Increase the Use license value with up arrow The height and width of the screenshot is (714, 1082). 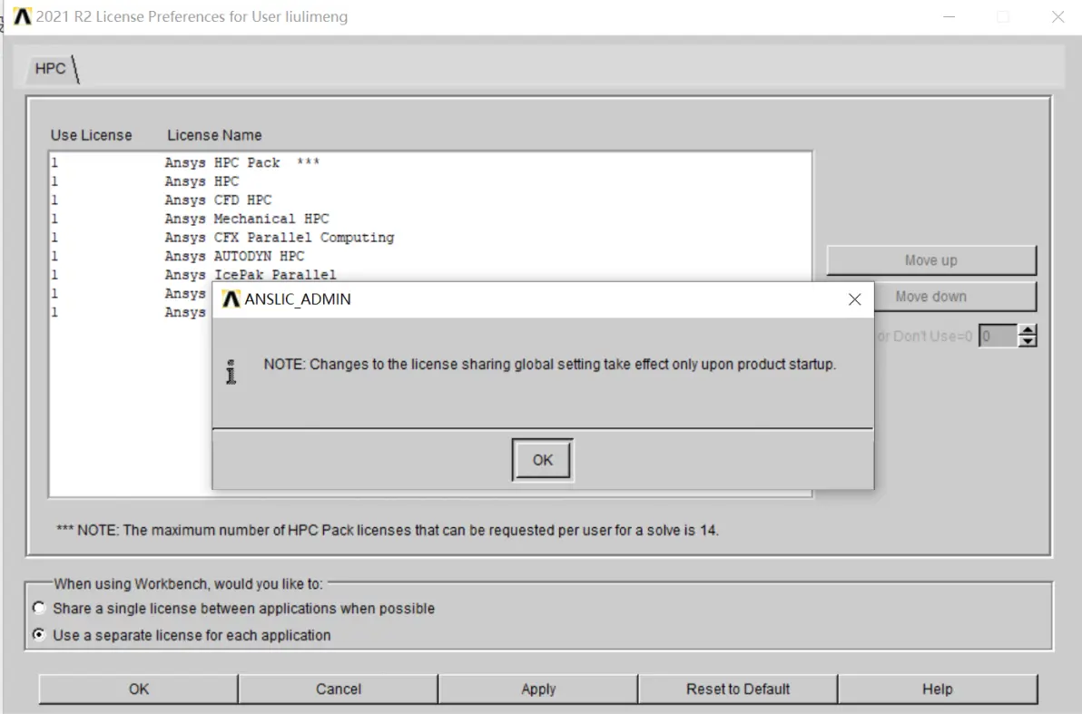point(1028,330)
